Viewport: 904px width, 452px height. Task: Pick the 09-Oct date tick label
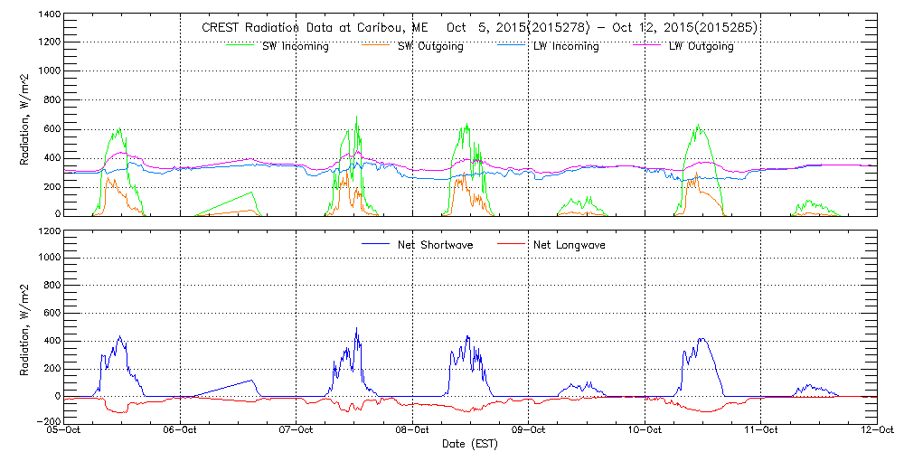click(x=529, y=431)
